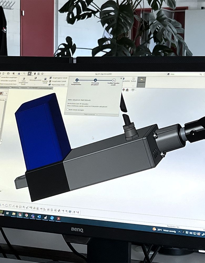This screenshot has width=205, height=263.
Task: Close the progress dialog with X
Action: click(x=121, y=78)
